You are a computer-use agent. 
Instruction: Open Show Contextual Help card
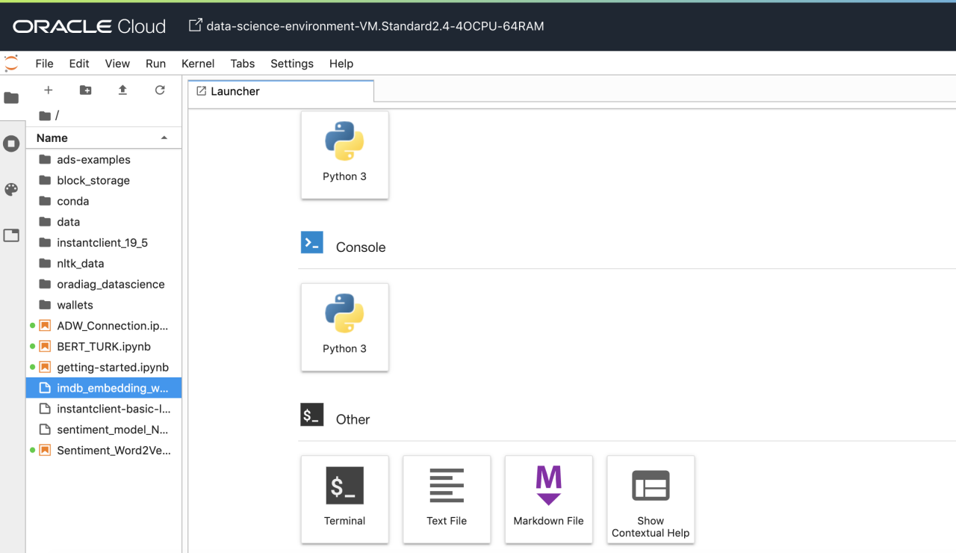click(651, 498)
